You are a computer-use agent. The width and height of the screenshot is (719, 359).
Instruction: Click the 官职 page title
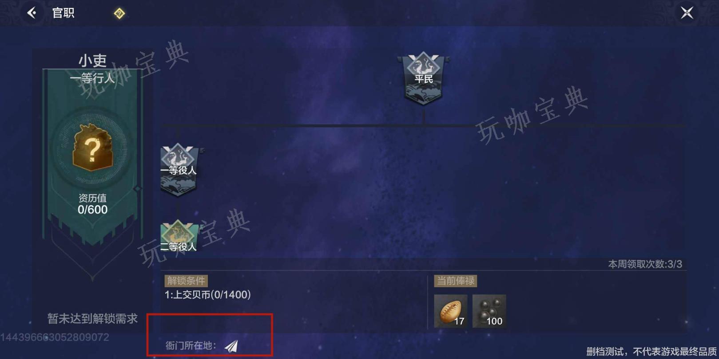pos(63,13)
